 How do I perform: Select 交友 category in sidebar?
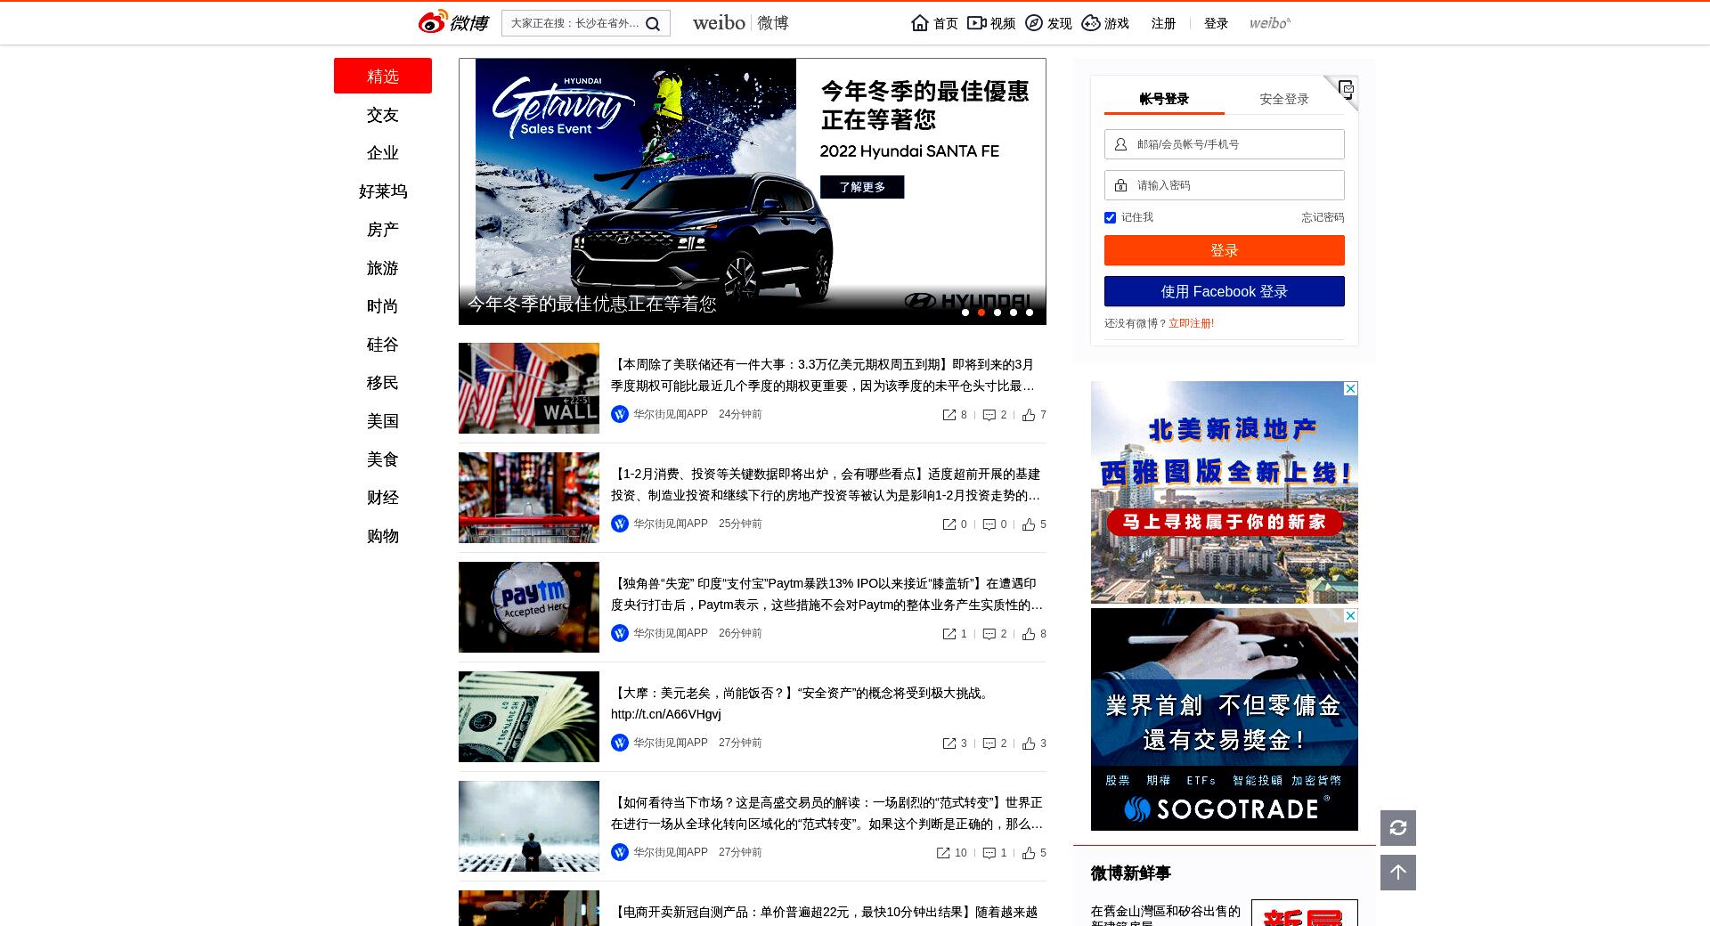pyautogui.click(x=383, y=115)
